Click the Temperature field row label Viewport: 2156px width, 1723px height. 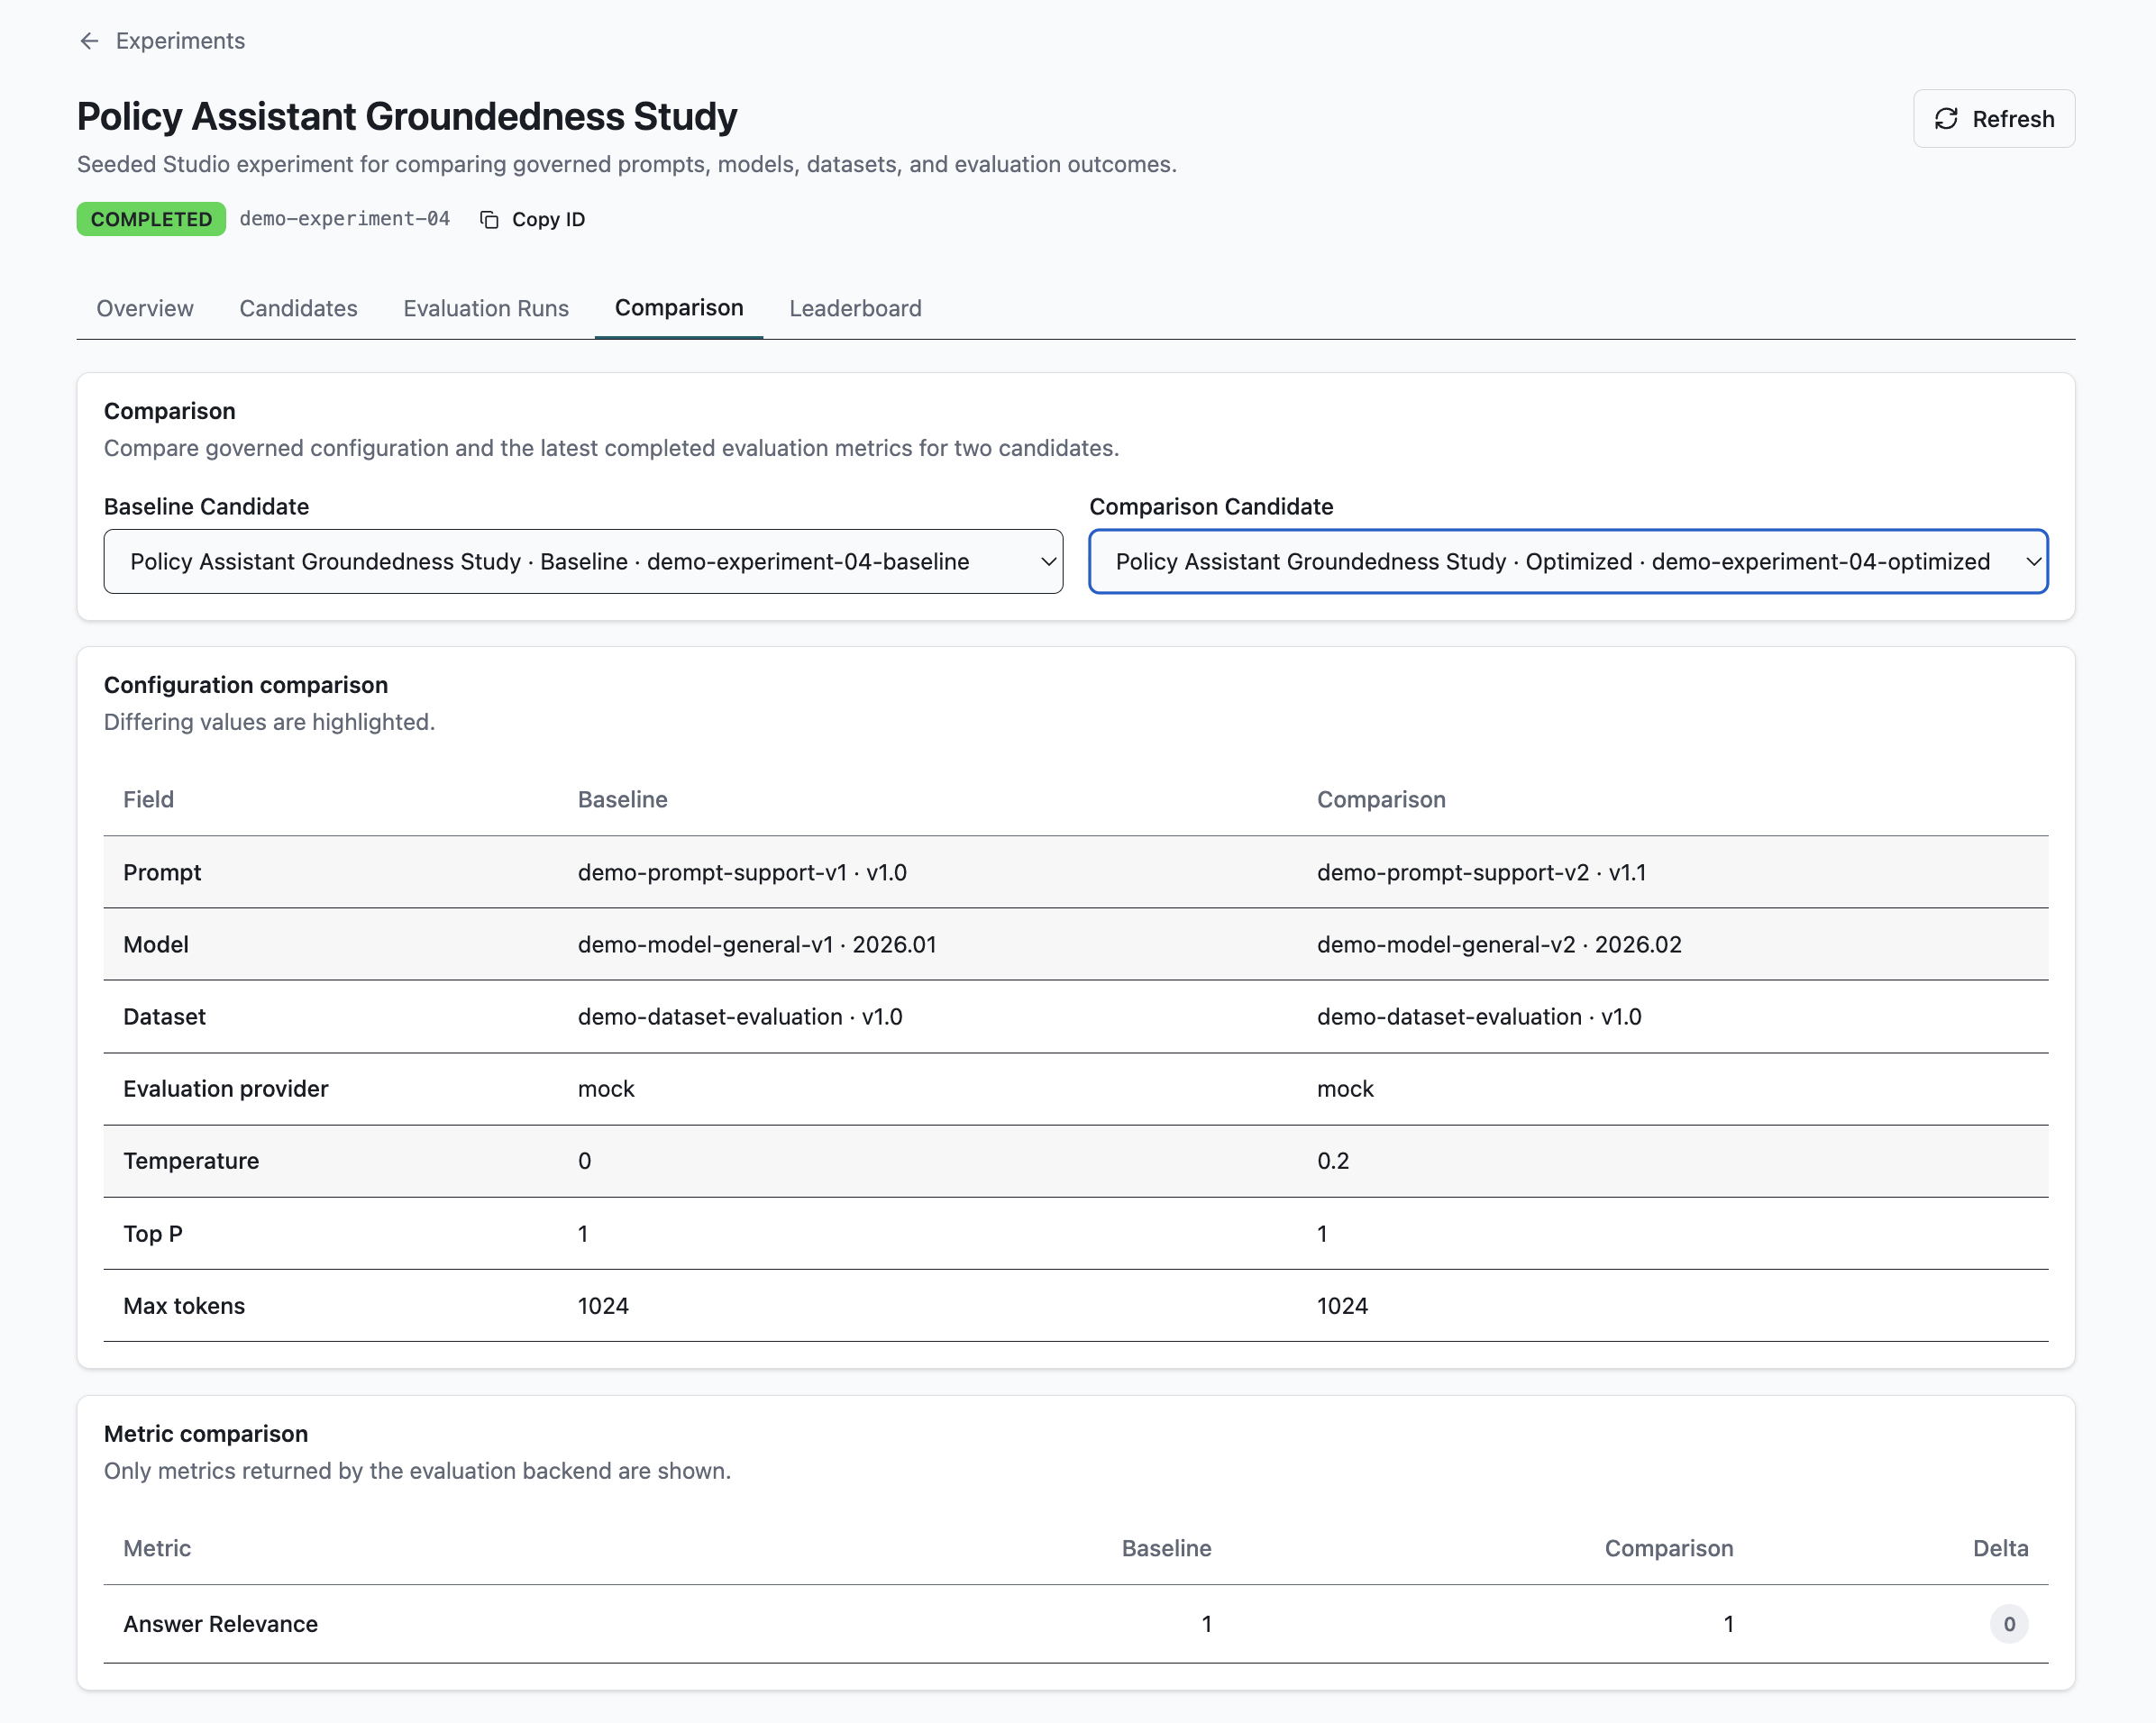tap(191, 1161)
